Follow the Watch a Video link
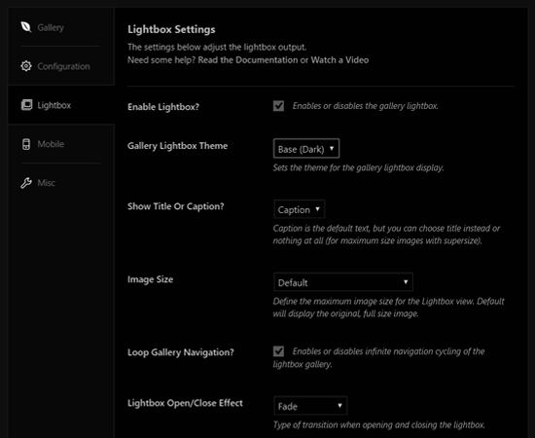535x438 pixels. coord(339,60)
